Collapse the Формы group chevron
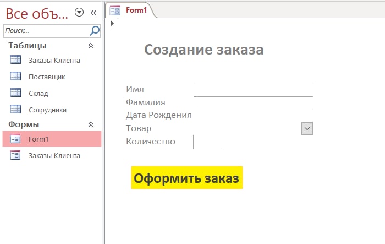The image size is (385, 244). coord(91,124)
